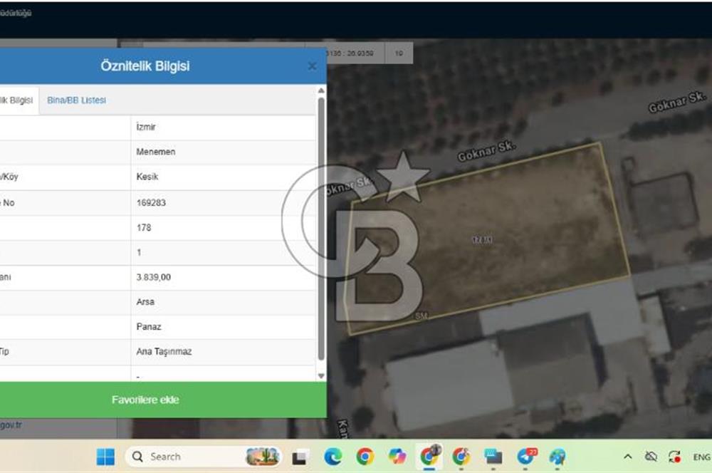The image size is (712, 473).
Task: Click the cloud sync off tray icon
Action: [x=651, y=457]
